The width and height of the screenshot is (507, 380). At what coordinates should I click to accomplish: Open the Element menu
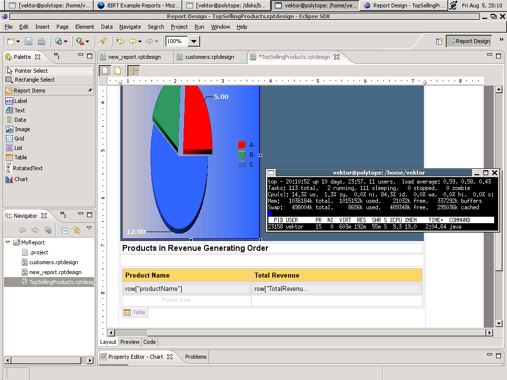click(84, 27)
